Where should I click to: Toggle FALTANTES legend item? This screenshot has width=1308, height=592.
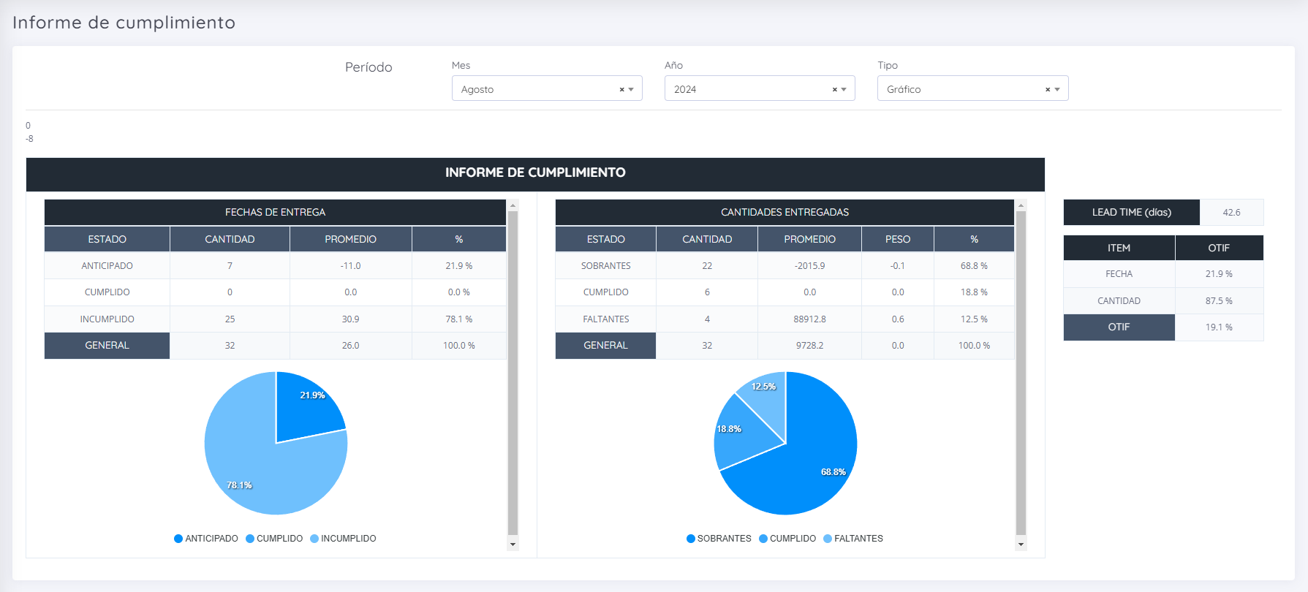coord(853,539)
